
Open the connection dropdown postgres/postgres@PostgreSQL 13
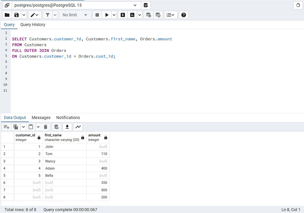click(x=76, y=5)
